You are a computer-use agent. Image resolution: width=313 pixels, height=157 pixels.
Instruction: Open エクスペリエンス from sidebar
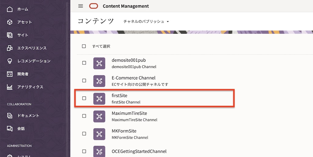(x=31, y=48)
